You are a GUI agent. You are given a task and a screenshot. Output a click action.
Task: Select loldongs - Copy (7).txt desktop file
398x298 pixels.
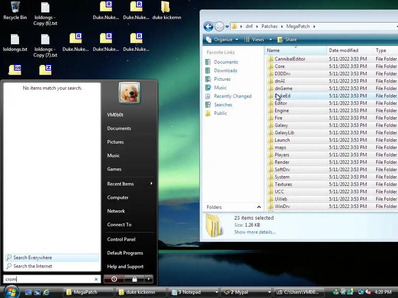pyautogui.click(x=45, y=45)
